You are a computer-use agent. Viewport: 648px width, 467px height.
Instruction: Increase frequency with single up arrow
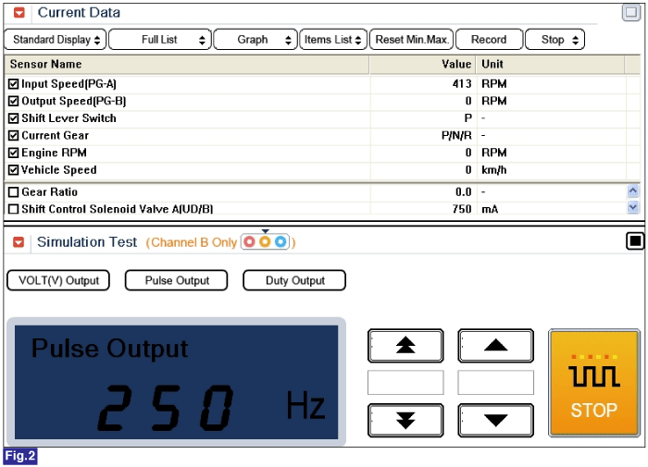tap(495, 346)
